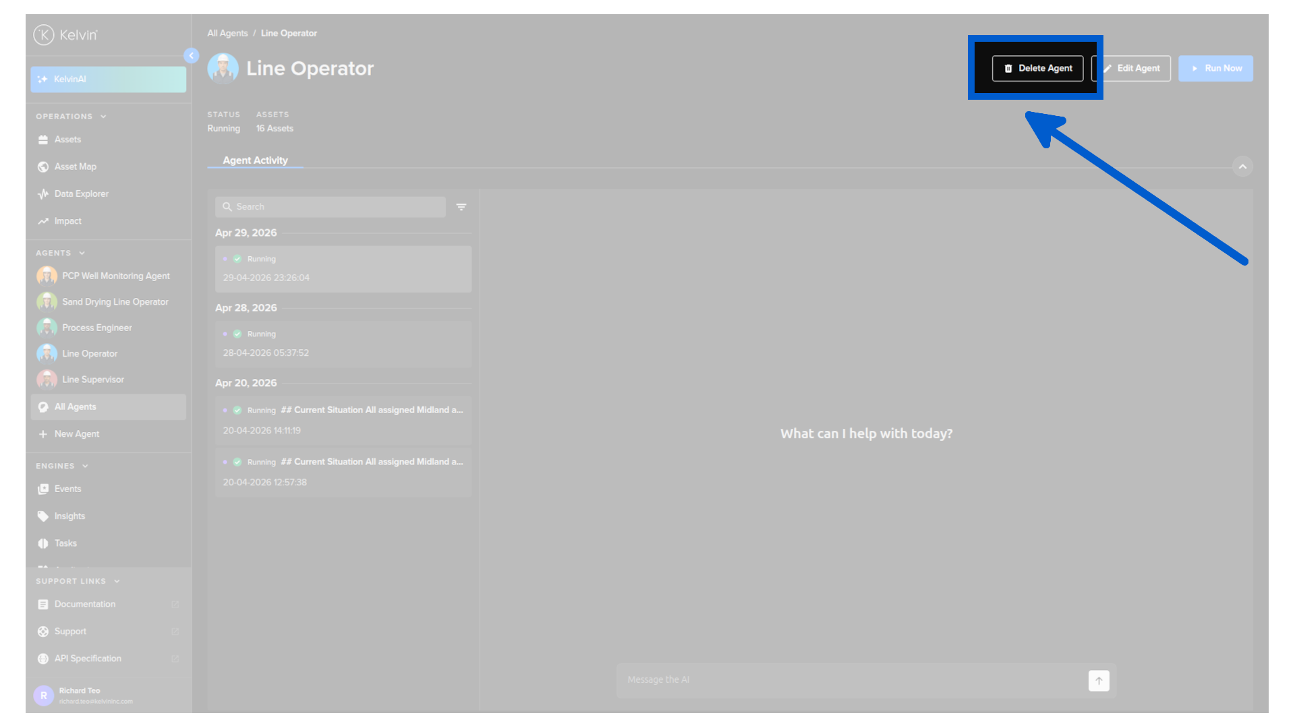This screenshot has width=1295, height=728.
Task: Click the Run Now button
Action: pos(1215,68)
